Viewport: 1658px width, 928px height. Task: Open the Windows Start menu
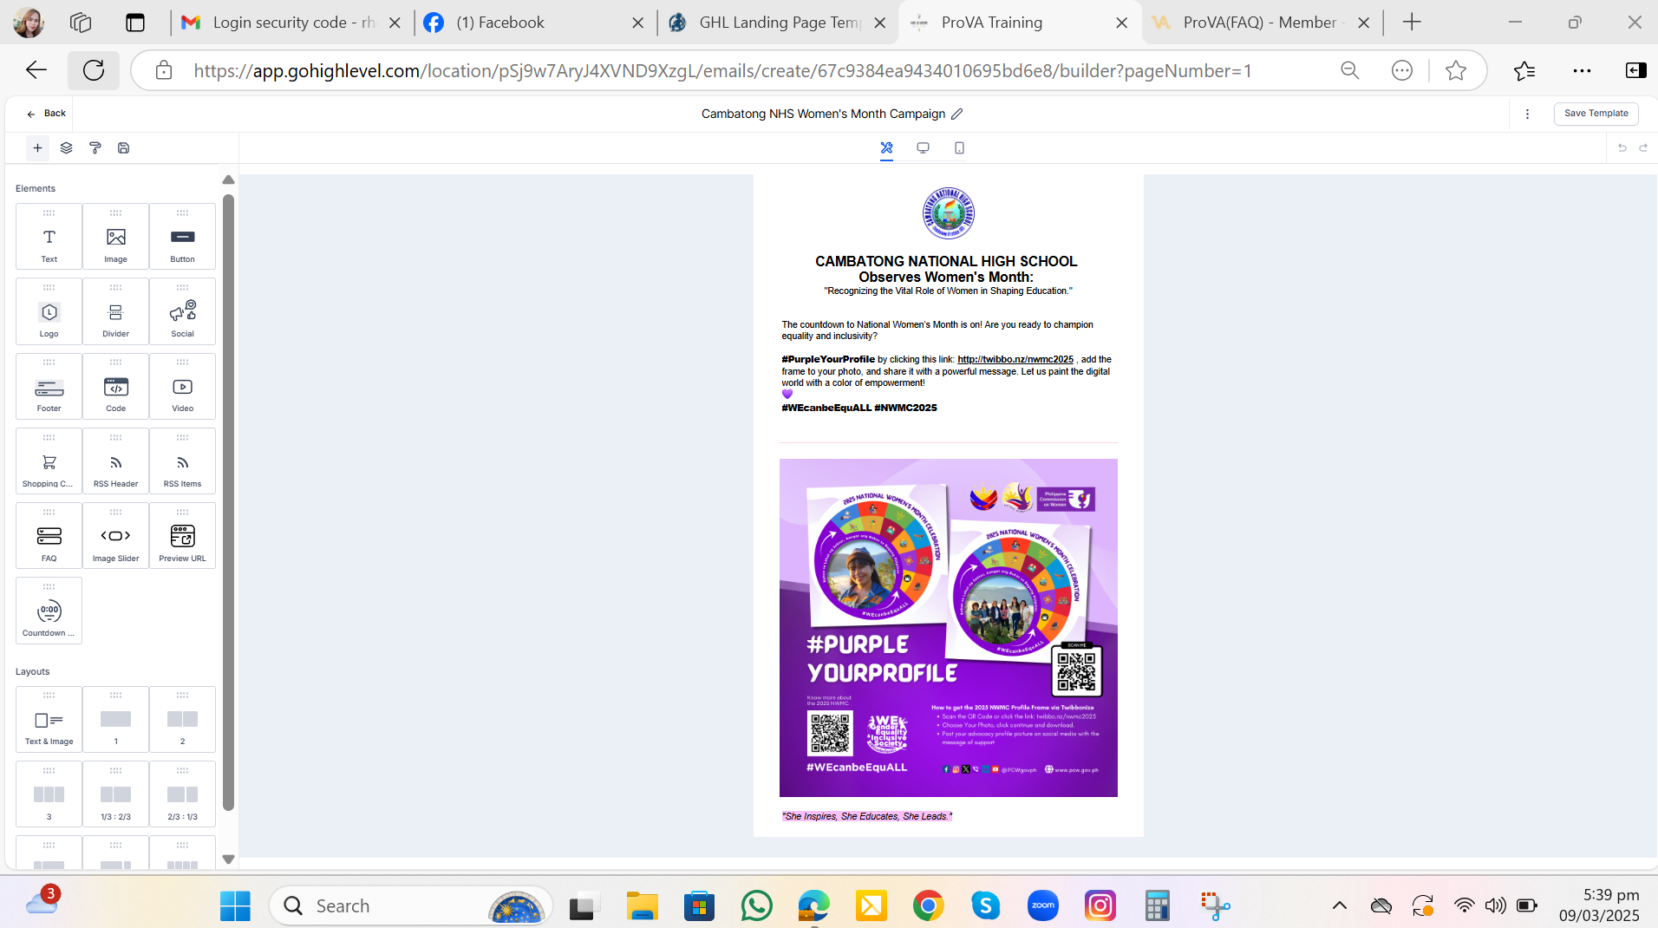coord(235,906)
